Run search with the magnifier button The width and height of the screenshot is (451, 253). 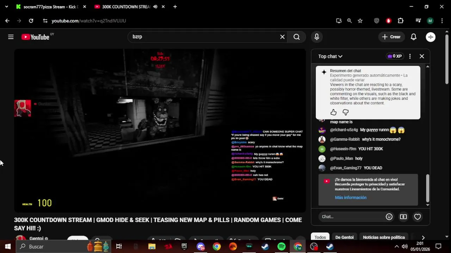click(x=297, y=37)
